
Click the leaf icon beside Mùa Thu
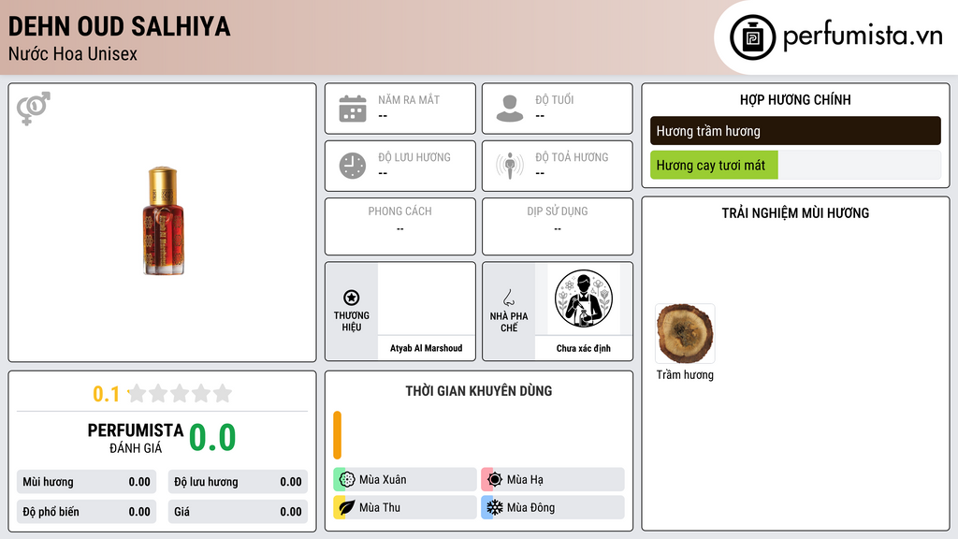(x=346, y=507)
